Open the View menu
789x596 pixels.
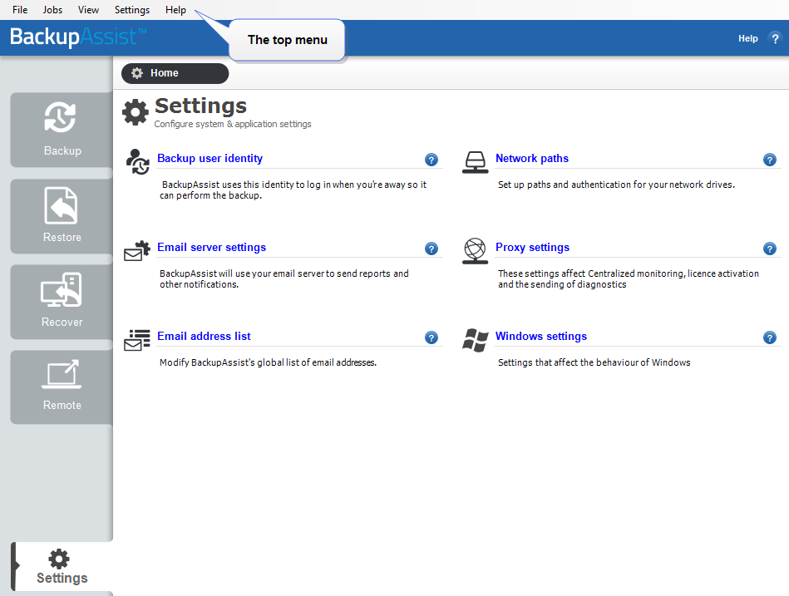[x=89, y=9]
